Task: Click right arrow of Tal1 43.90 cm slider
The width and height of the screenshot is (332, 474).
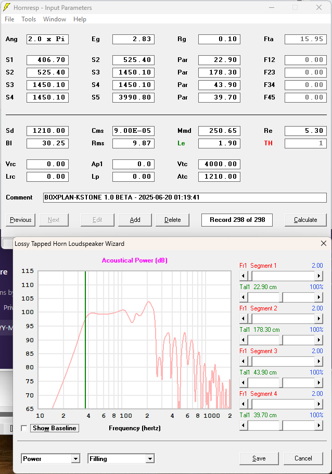Action: pos(318,383)
